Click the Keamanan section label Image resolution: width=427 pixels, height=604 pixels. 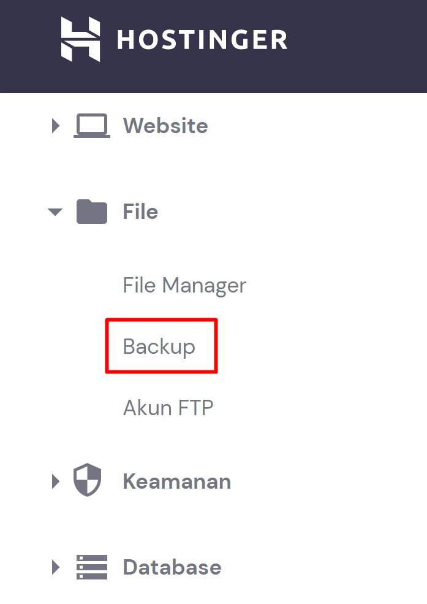click(176, 481)
